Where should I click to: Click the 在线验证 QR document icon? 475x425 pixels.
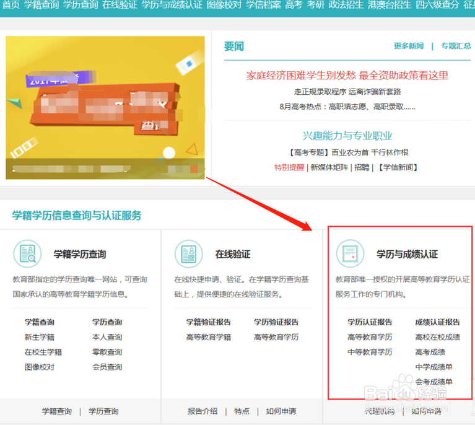(188, 254)
